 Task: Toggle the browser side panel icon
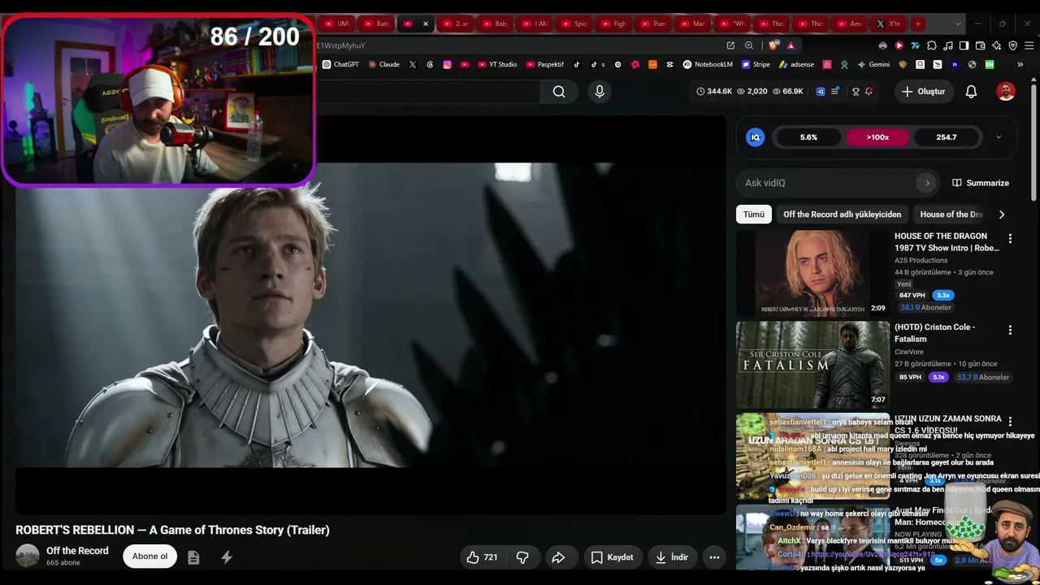pos(964,45)
